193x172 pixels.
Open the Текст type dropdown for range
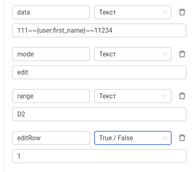[133, 96]
